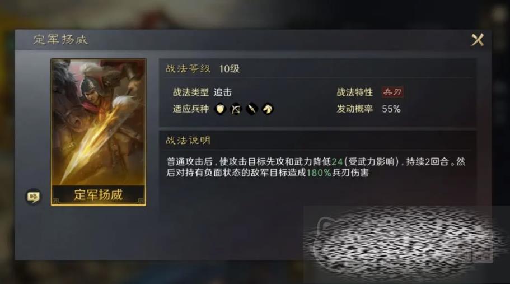The width and height of the screenshot is (510, 284).
Task: Click the 55% activation probability value
Action: [391, 109]
